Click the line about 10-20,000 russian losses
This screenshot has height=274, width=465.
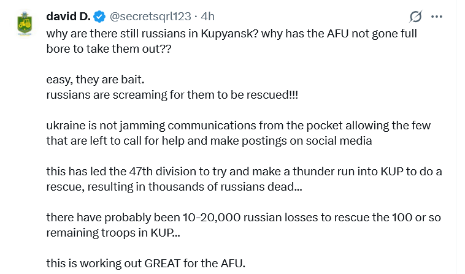[x=243, y=218]
